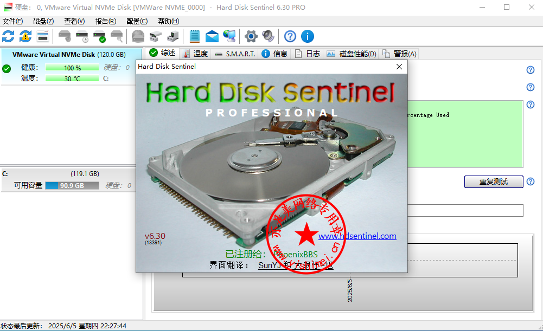The height and width of the screenshot is (331, 543).
Task: Switch to the 信息 tab
Action: pos(274,54)
